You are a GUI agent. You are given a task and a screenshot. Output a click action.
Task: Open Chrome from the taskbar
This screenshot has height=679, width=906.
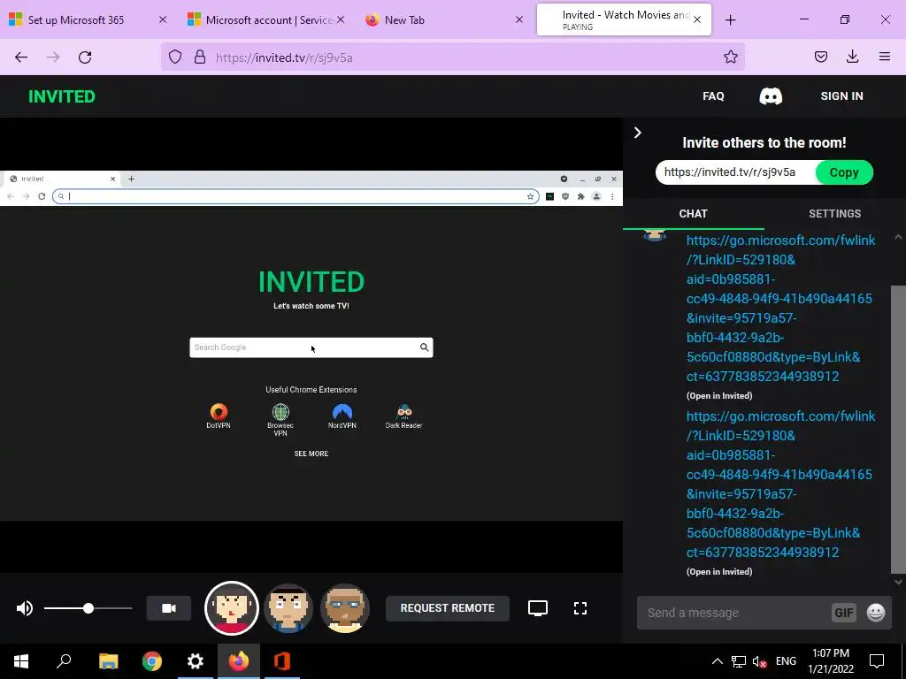pos(151,661)
